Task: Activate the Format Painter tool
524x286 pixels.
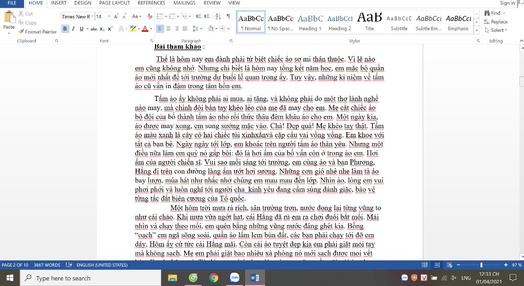Action: (37, 32)
